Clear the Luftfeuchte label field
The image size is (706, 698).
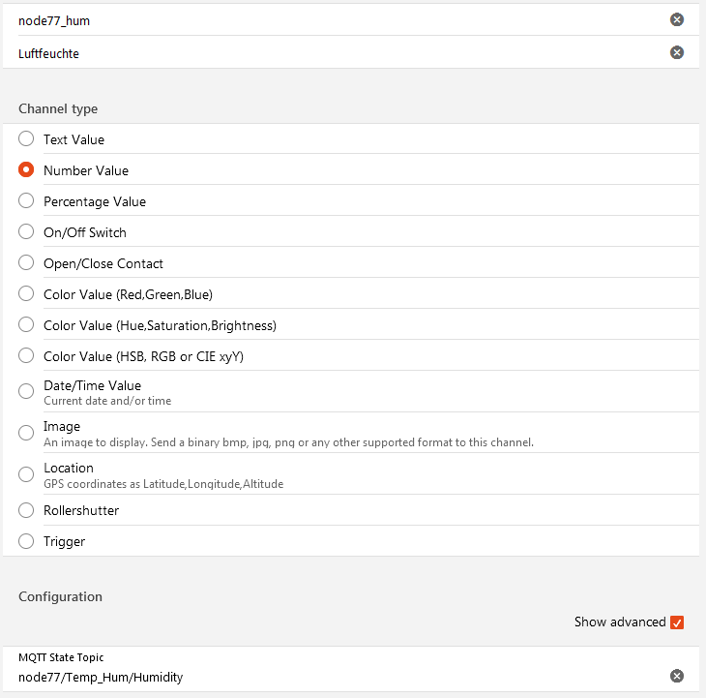pyautogui.click(x=677, y=52)
